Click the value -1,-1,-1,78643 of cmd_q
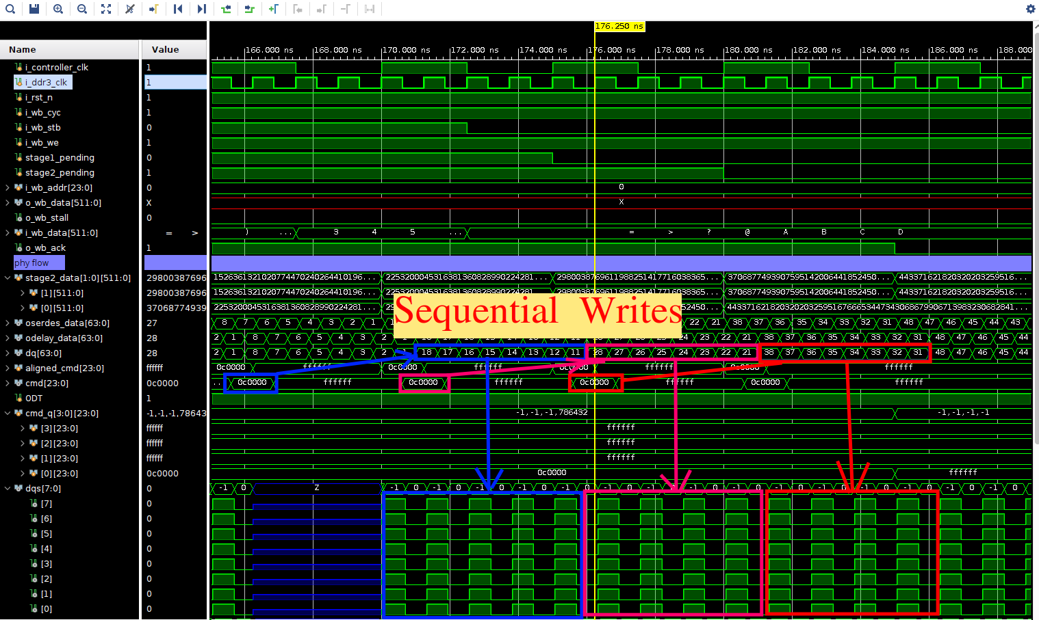 point(176,413)
